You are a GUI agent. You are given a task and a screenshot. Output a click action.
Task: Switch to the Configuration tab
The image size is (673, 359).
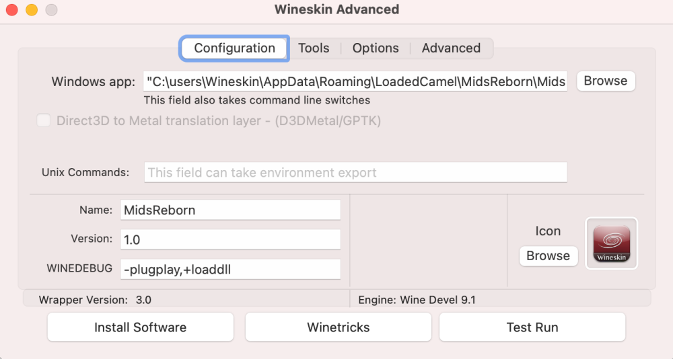[x=234, y=48]
